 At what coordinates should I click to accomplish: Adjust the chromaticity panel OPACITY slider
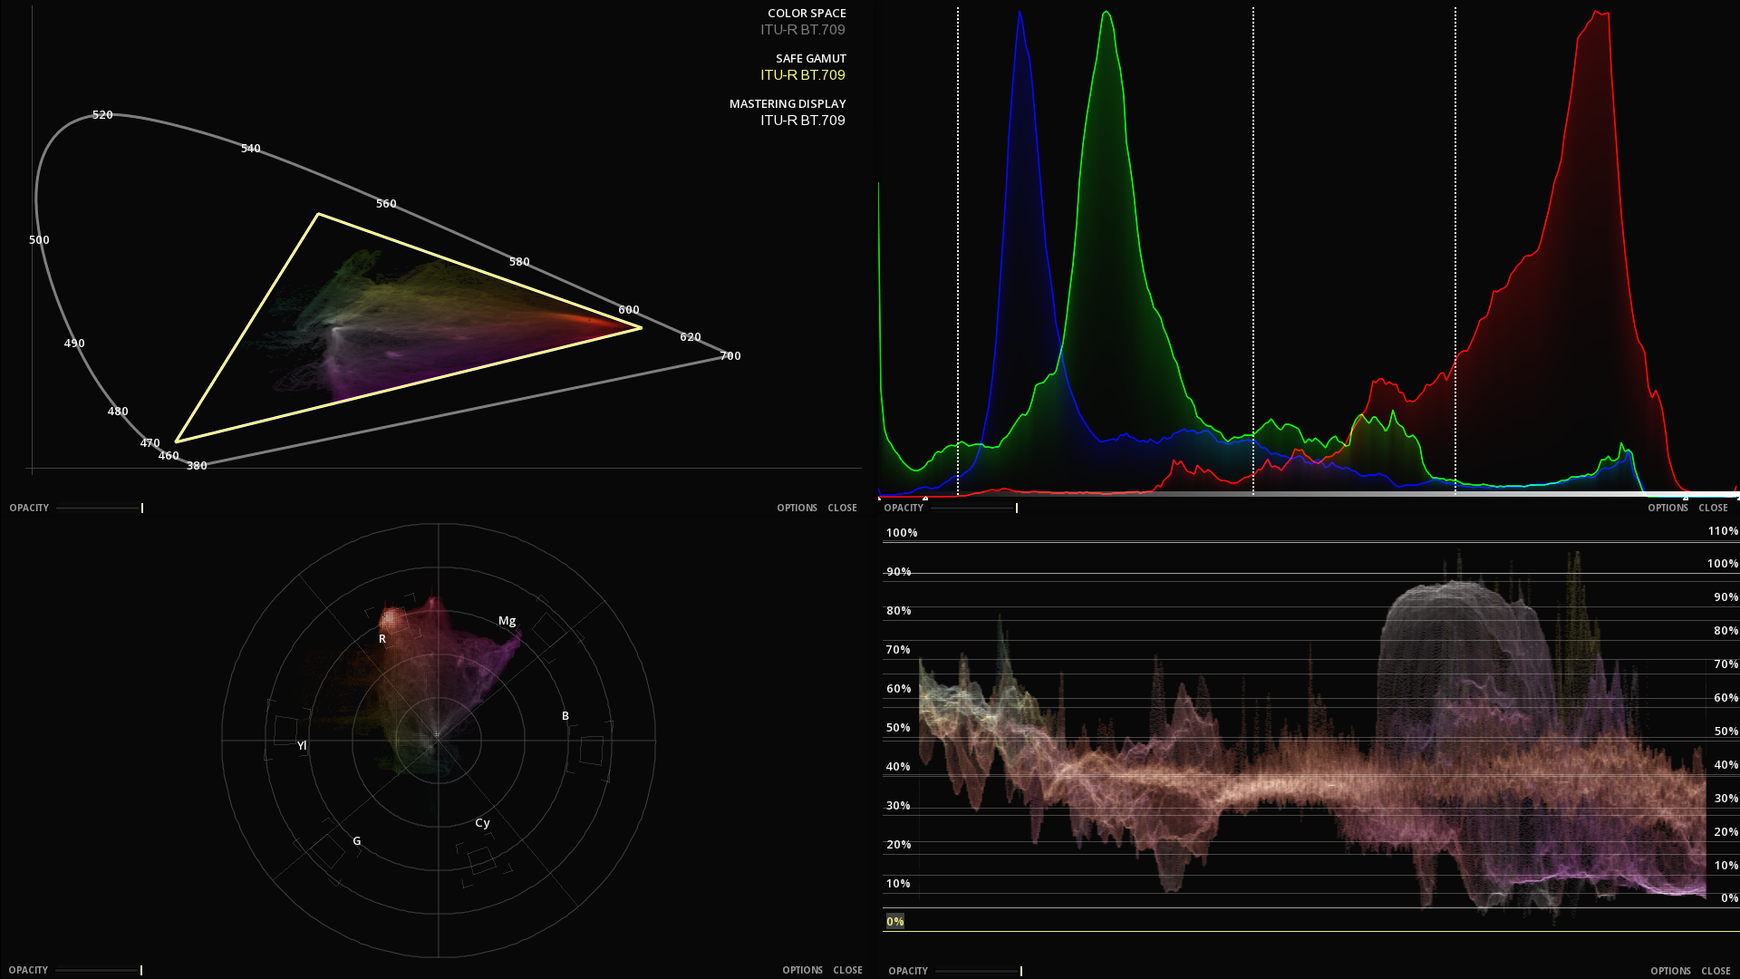100,508
